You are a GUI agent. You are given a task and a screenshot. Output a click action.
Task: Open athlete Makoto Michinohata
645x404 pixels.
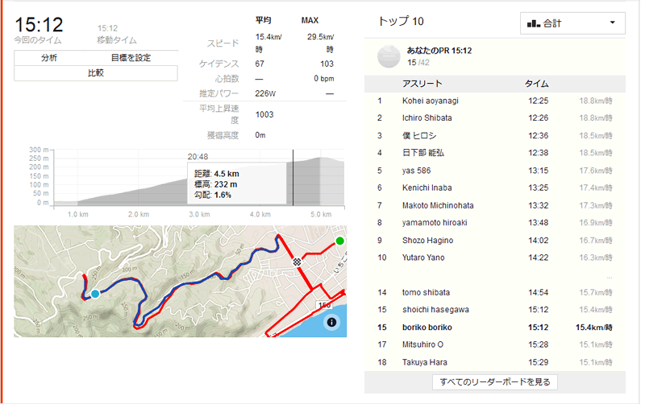tap(438, 205)
